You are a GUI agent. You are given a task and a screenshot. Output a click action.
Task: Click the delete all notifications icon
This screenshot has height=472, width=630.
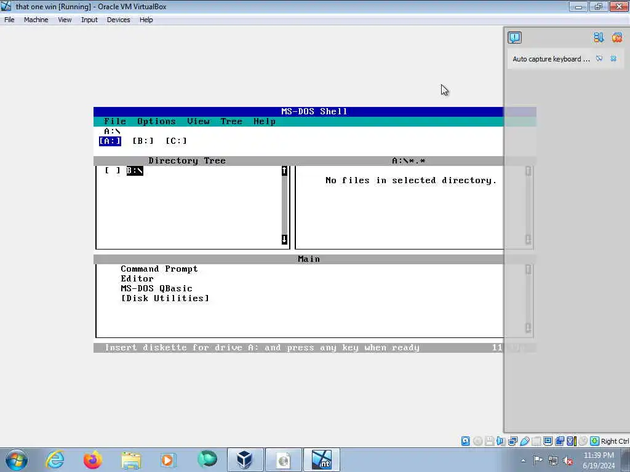(x=616, y=37)
